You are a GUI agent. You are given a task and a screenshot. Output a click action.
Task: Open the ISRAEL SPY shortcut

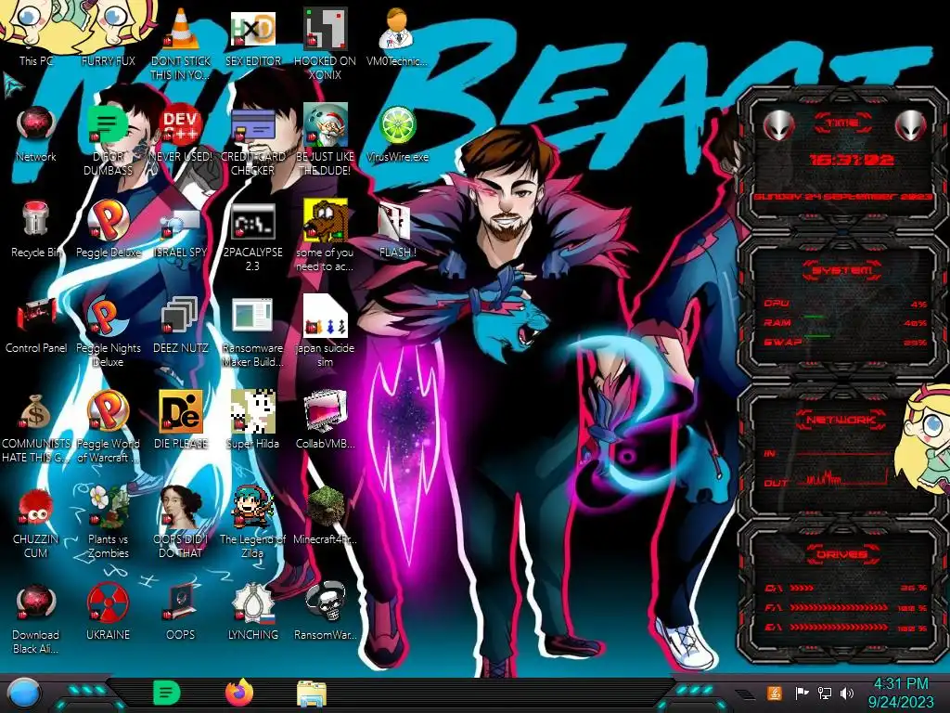point(181,233)
